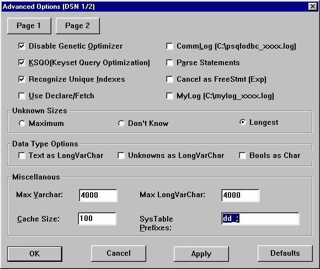
Task: Check the Parse Statements option
Action: [x=169, y=63]
